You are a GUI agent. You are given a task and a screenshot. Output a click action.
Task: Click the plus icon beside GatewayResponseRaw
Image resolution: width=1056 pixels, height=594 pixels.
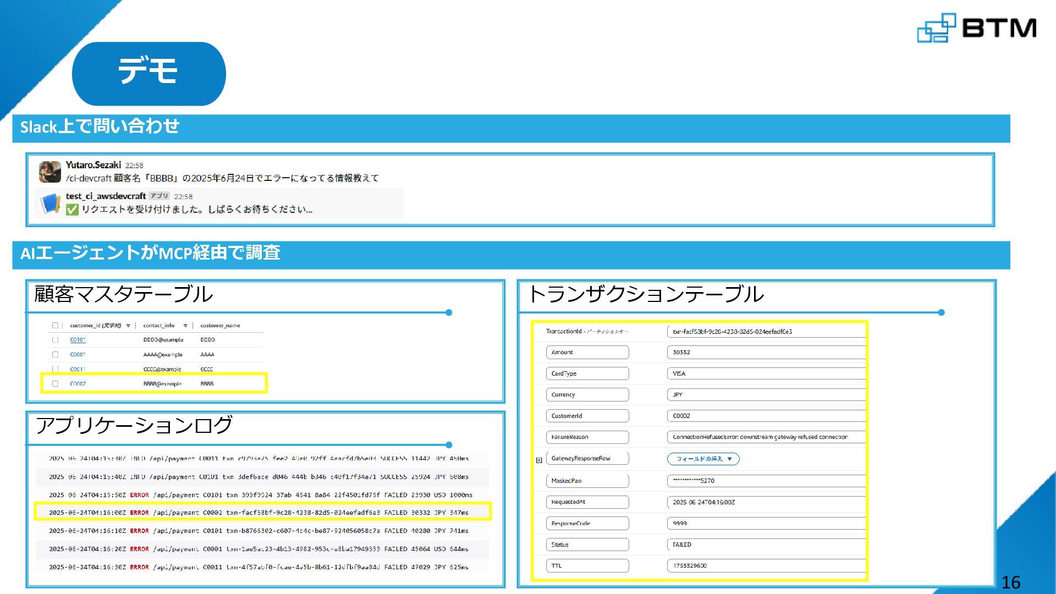539,460
